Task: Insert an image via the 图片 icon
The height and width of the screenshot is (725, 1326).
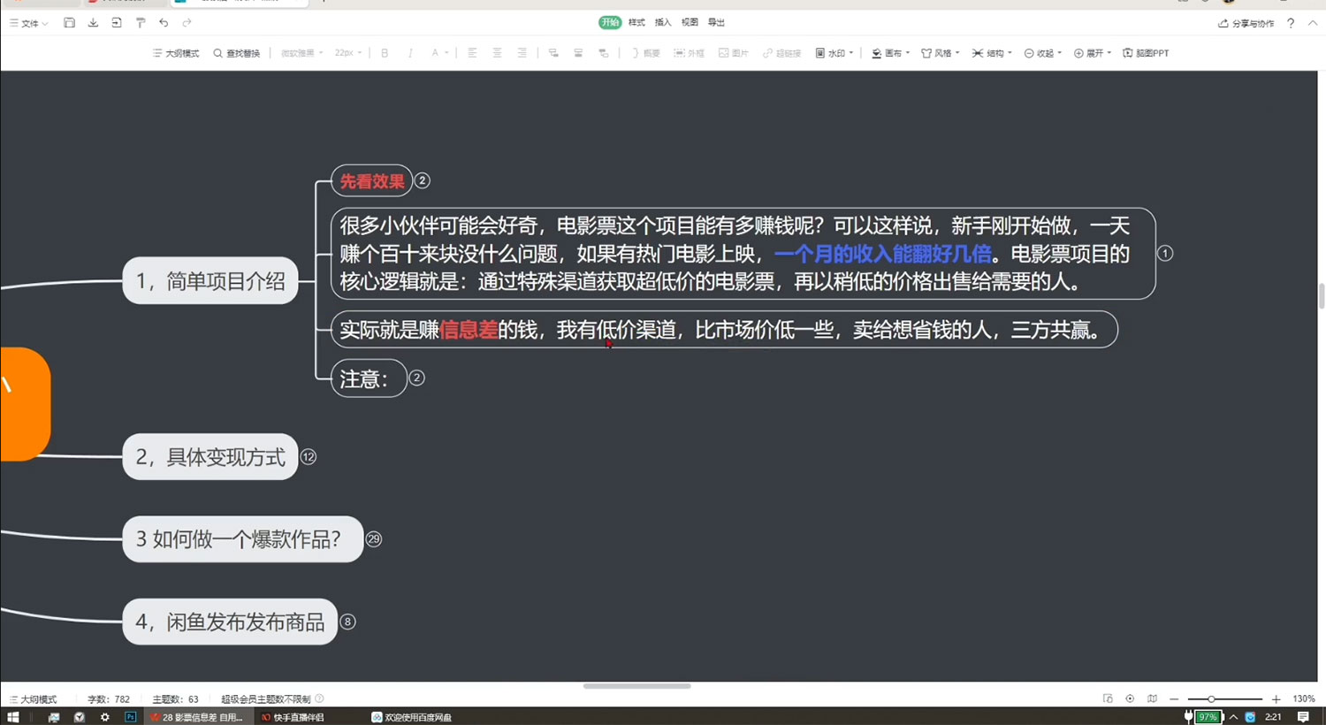Action: [x=734, y=53]
